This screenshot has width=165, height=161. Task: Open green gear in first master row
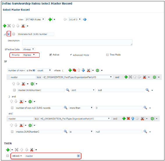(154, 77)
